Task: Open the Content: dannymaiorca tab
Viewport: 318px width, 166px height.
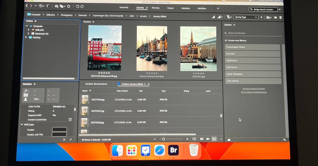Action: tap(96, 84)
